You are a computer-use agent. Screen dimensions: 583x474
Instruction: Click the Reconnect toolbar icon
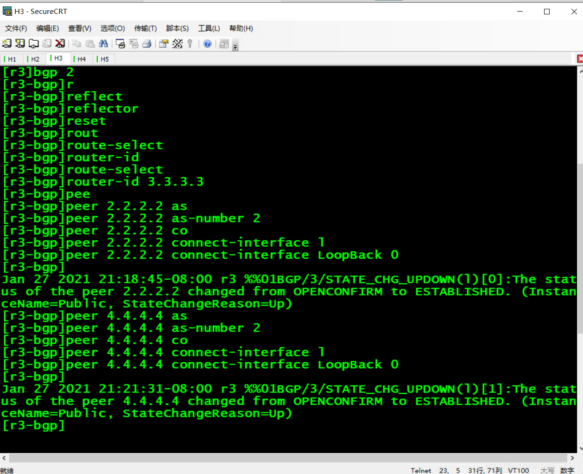coord(47,44)
